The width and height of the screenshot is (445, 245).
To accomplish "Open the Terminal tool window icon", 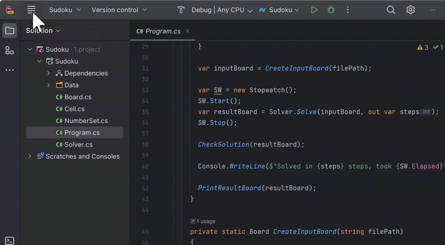I will pyautogui.click(x=10, y=241).
